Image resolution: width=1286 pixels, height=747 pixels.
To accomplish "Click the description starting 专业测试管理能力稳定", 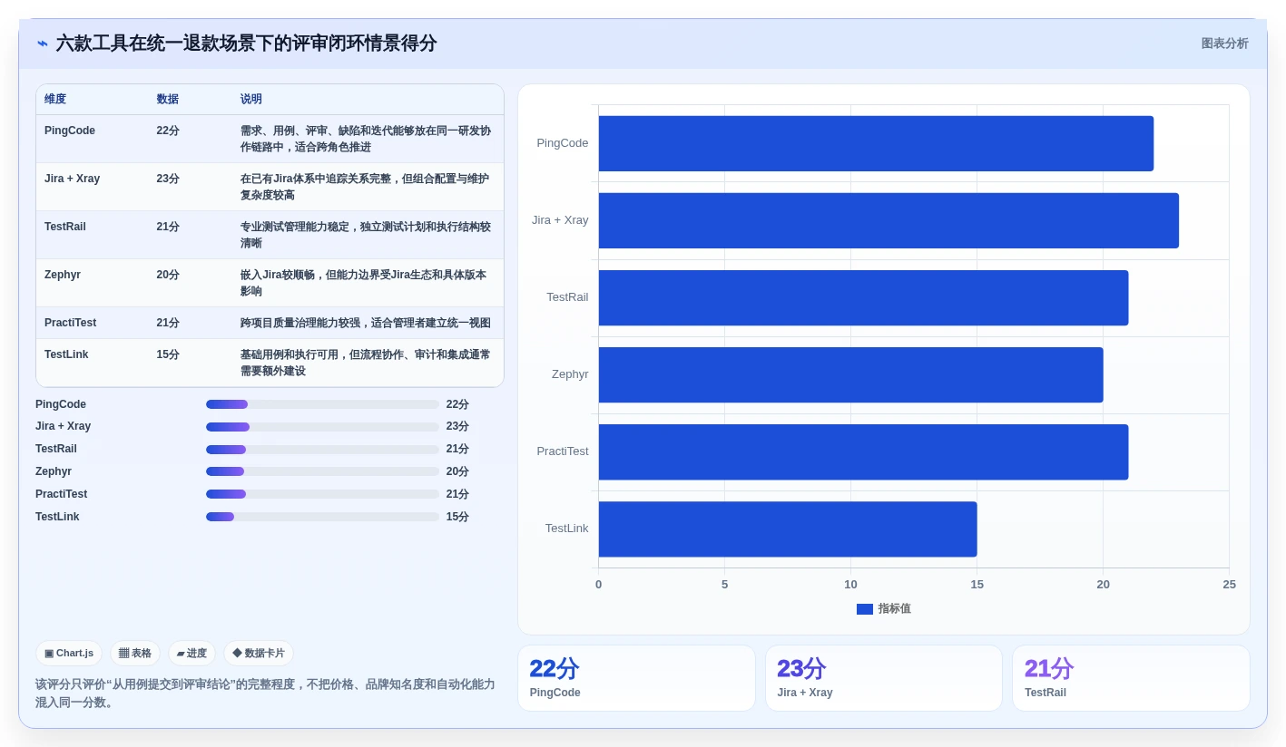I will [x=366, y=235].
